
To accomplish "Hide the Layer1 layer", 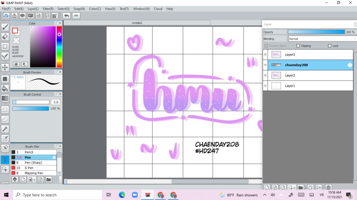I will (x=265, y=86).
